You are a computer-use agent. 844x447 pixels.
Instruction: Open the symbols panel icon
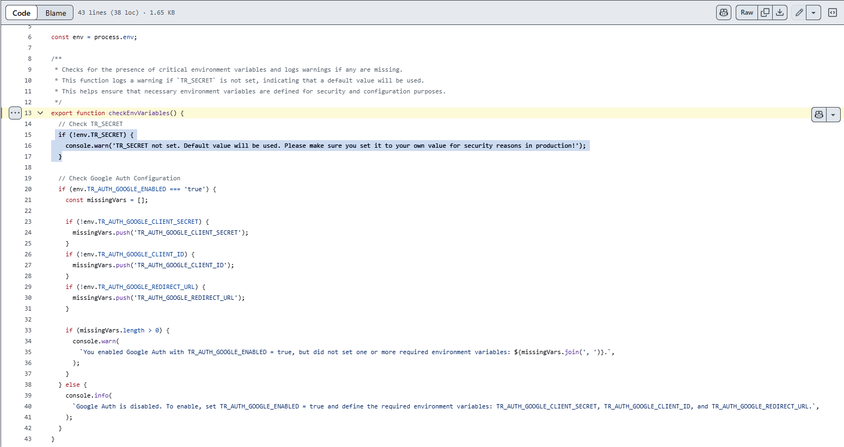click(832, 12)
